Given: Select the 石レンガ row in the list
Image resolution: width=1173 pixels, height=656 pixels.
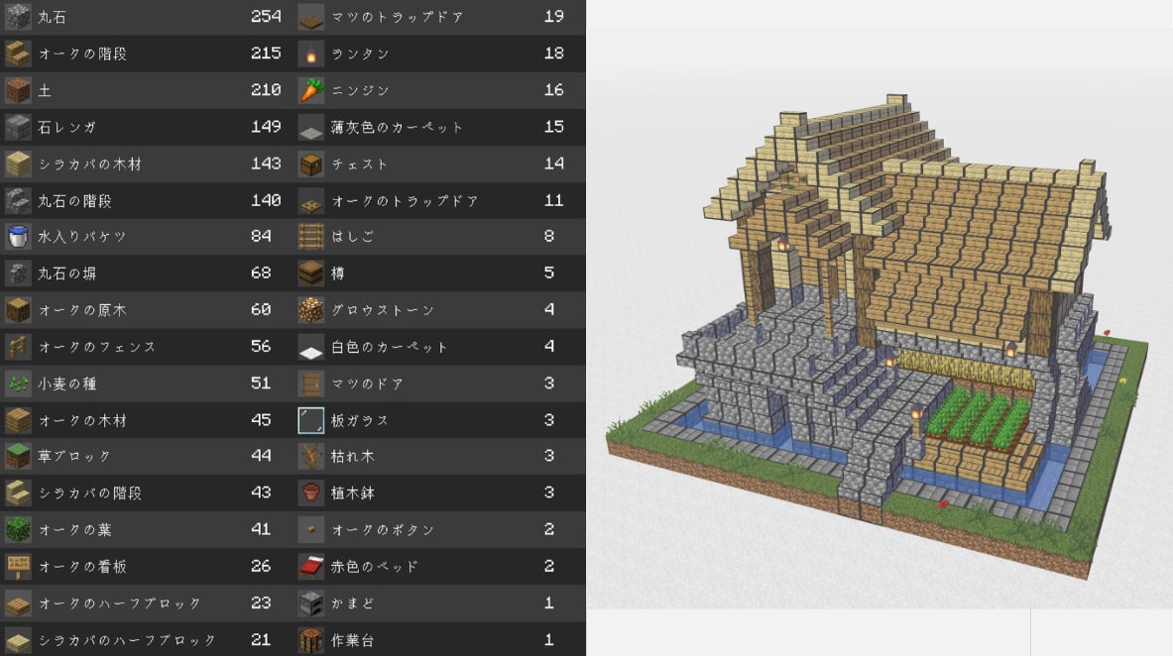Looking at the screenshot, I should pyautogui.click(x=146, y=127).
